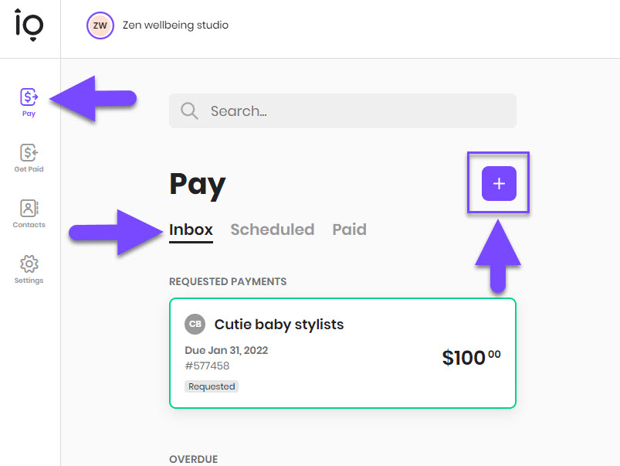Switch to the Paid tab

pos(349,230)
